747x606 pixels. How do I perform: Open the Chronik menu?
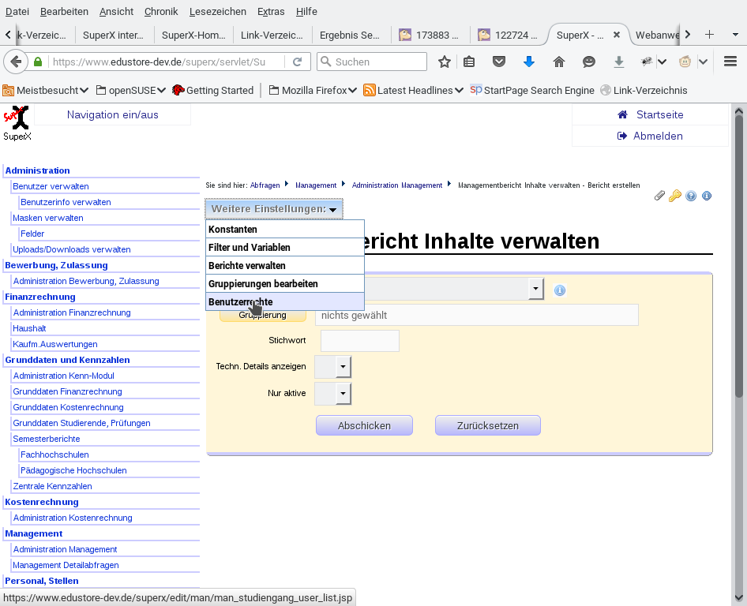coord(161,11)
